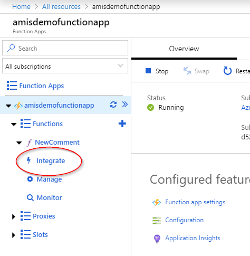Select the Proxies node label

pos(44,216)
